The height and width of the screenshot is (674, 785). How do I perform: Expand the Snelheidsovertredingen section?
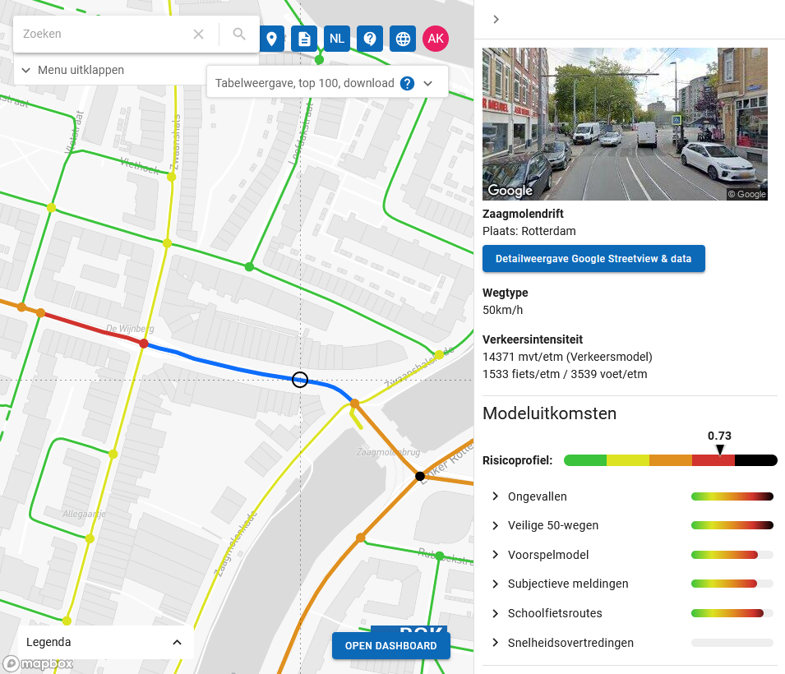pyautogui.click(x=494, y=643)
